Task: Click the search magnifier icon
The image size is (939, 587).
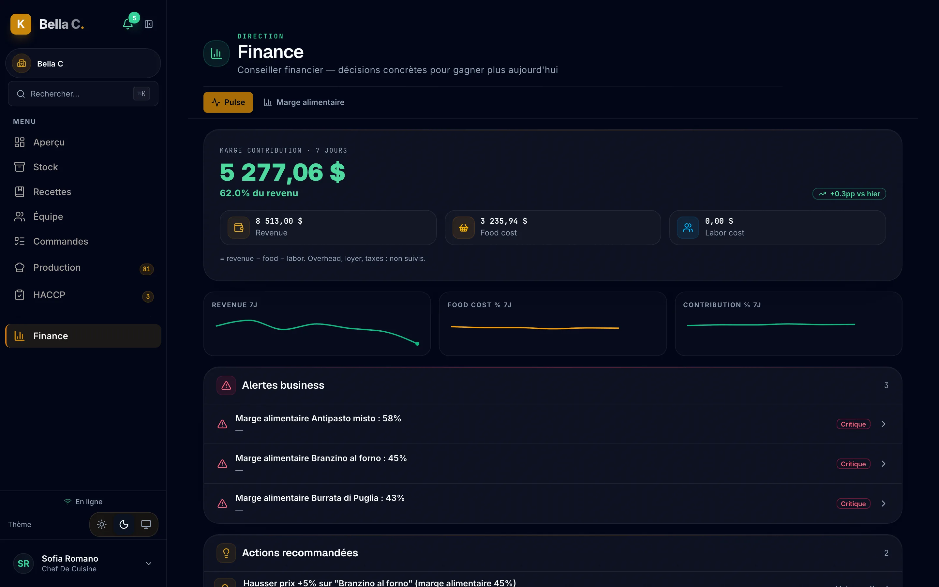Action: tap(21, 94)
